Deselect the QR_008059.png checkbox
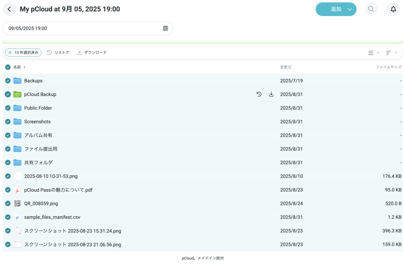The height and width of the screenshot is (265, 404). pos(7,203)
